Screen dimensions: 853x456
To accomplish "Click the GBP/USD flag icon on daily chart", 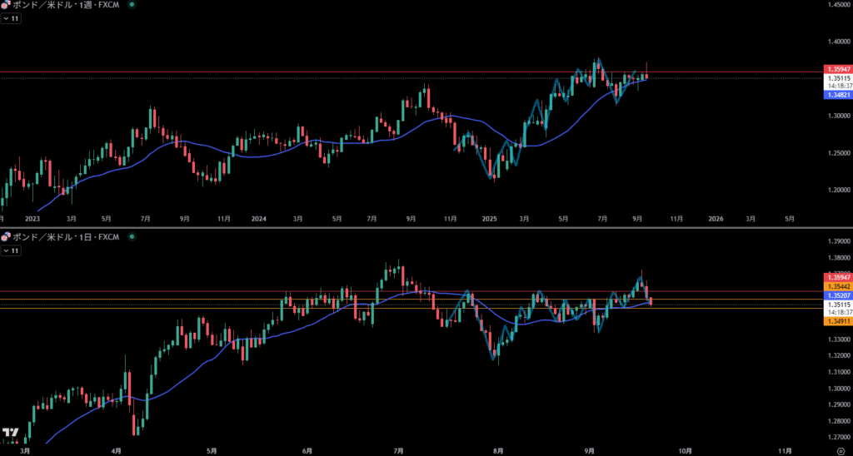I will 6,238.
